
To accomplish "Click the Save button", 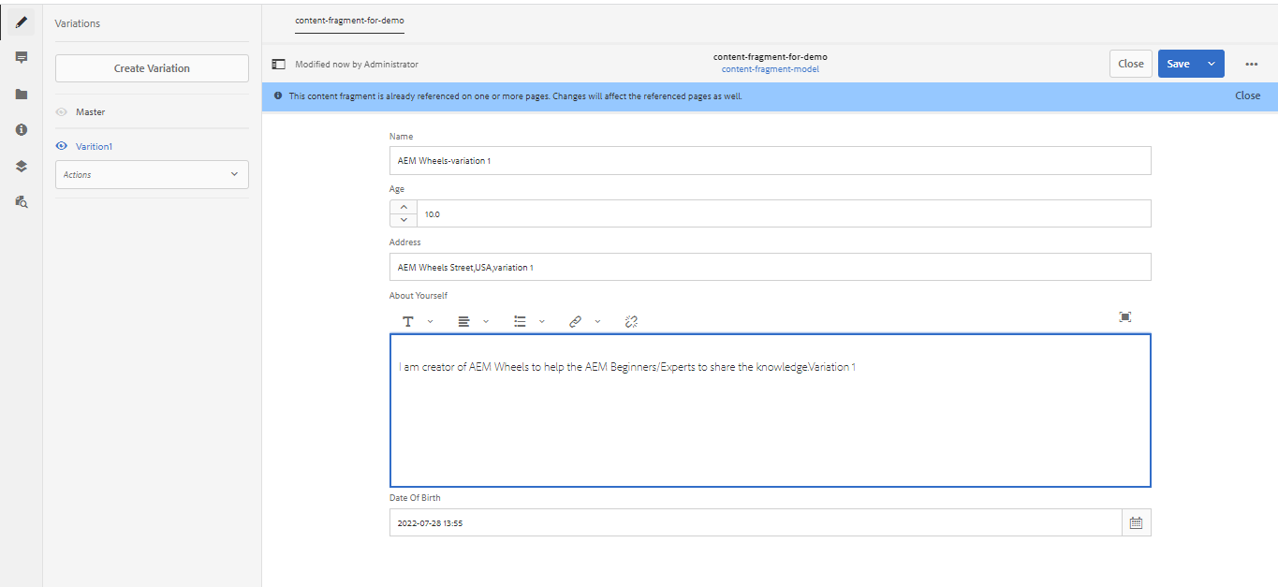I will pyautogui.click(x=1179, y=64).
